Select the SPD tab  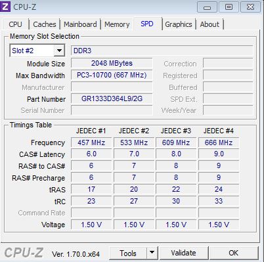(x=147, y=24)
